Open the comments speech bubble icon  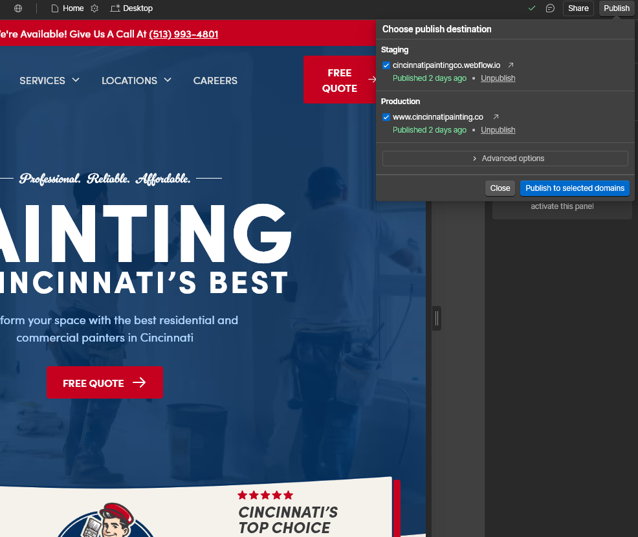pyautogui.click(x=550, y=8)
